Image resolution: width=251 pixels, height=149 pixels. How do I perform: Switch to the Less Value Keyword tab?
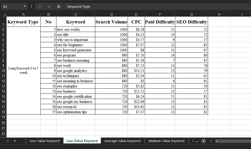coord(44,141)
